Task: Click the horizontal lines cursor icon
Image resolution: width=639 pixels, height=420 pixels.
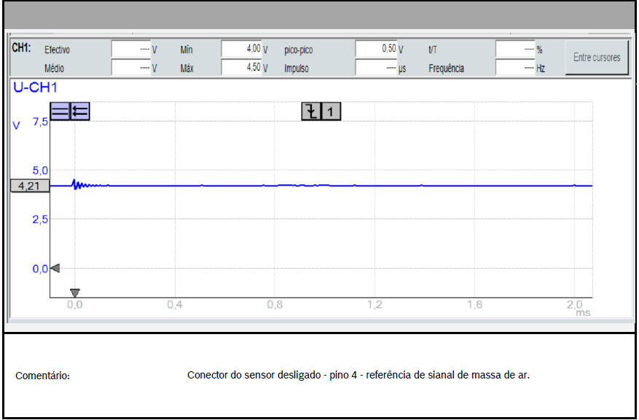Action: (60, 111)
